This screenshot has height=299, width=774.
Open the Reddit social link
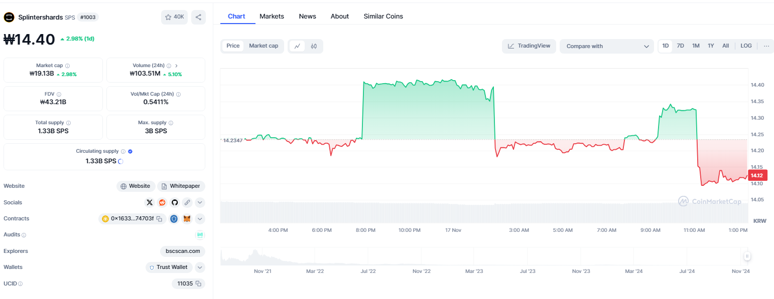[162, 202]
